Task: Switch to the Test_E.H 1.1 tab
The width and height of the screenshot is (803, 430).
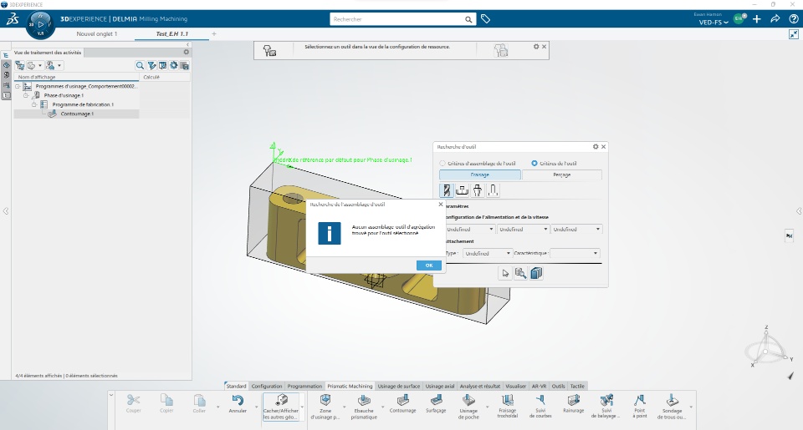Action: click(x=171, y=33)
